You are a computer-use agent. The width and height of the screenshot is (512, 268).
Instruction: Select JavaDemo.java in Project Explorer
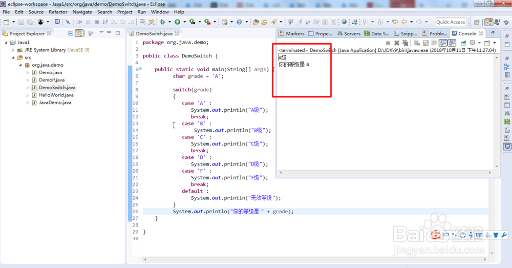[55, 102]
